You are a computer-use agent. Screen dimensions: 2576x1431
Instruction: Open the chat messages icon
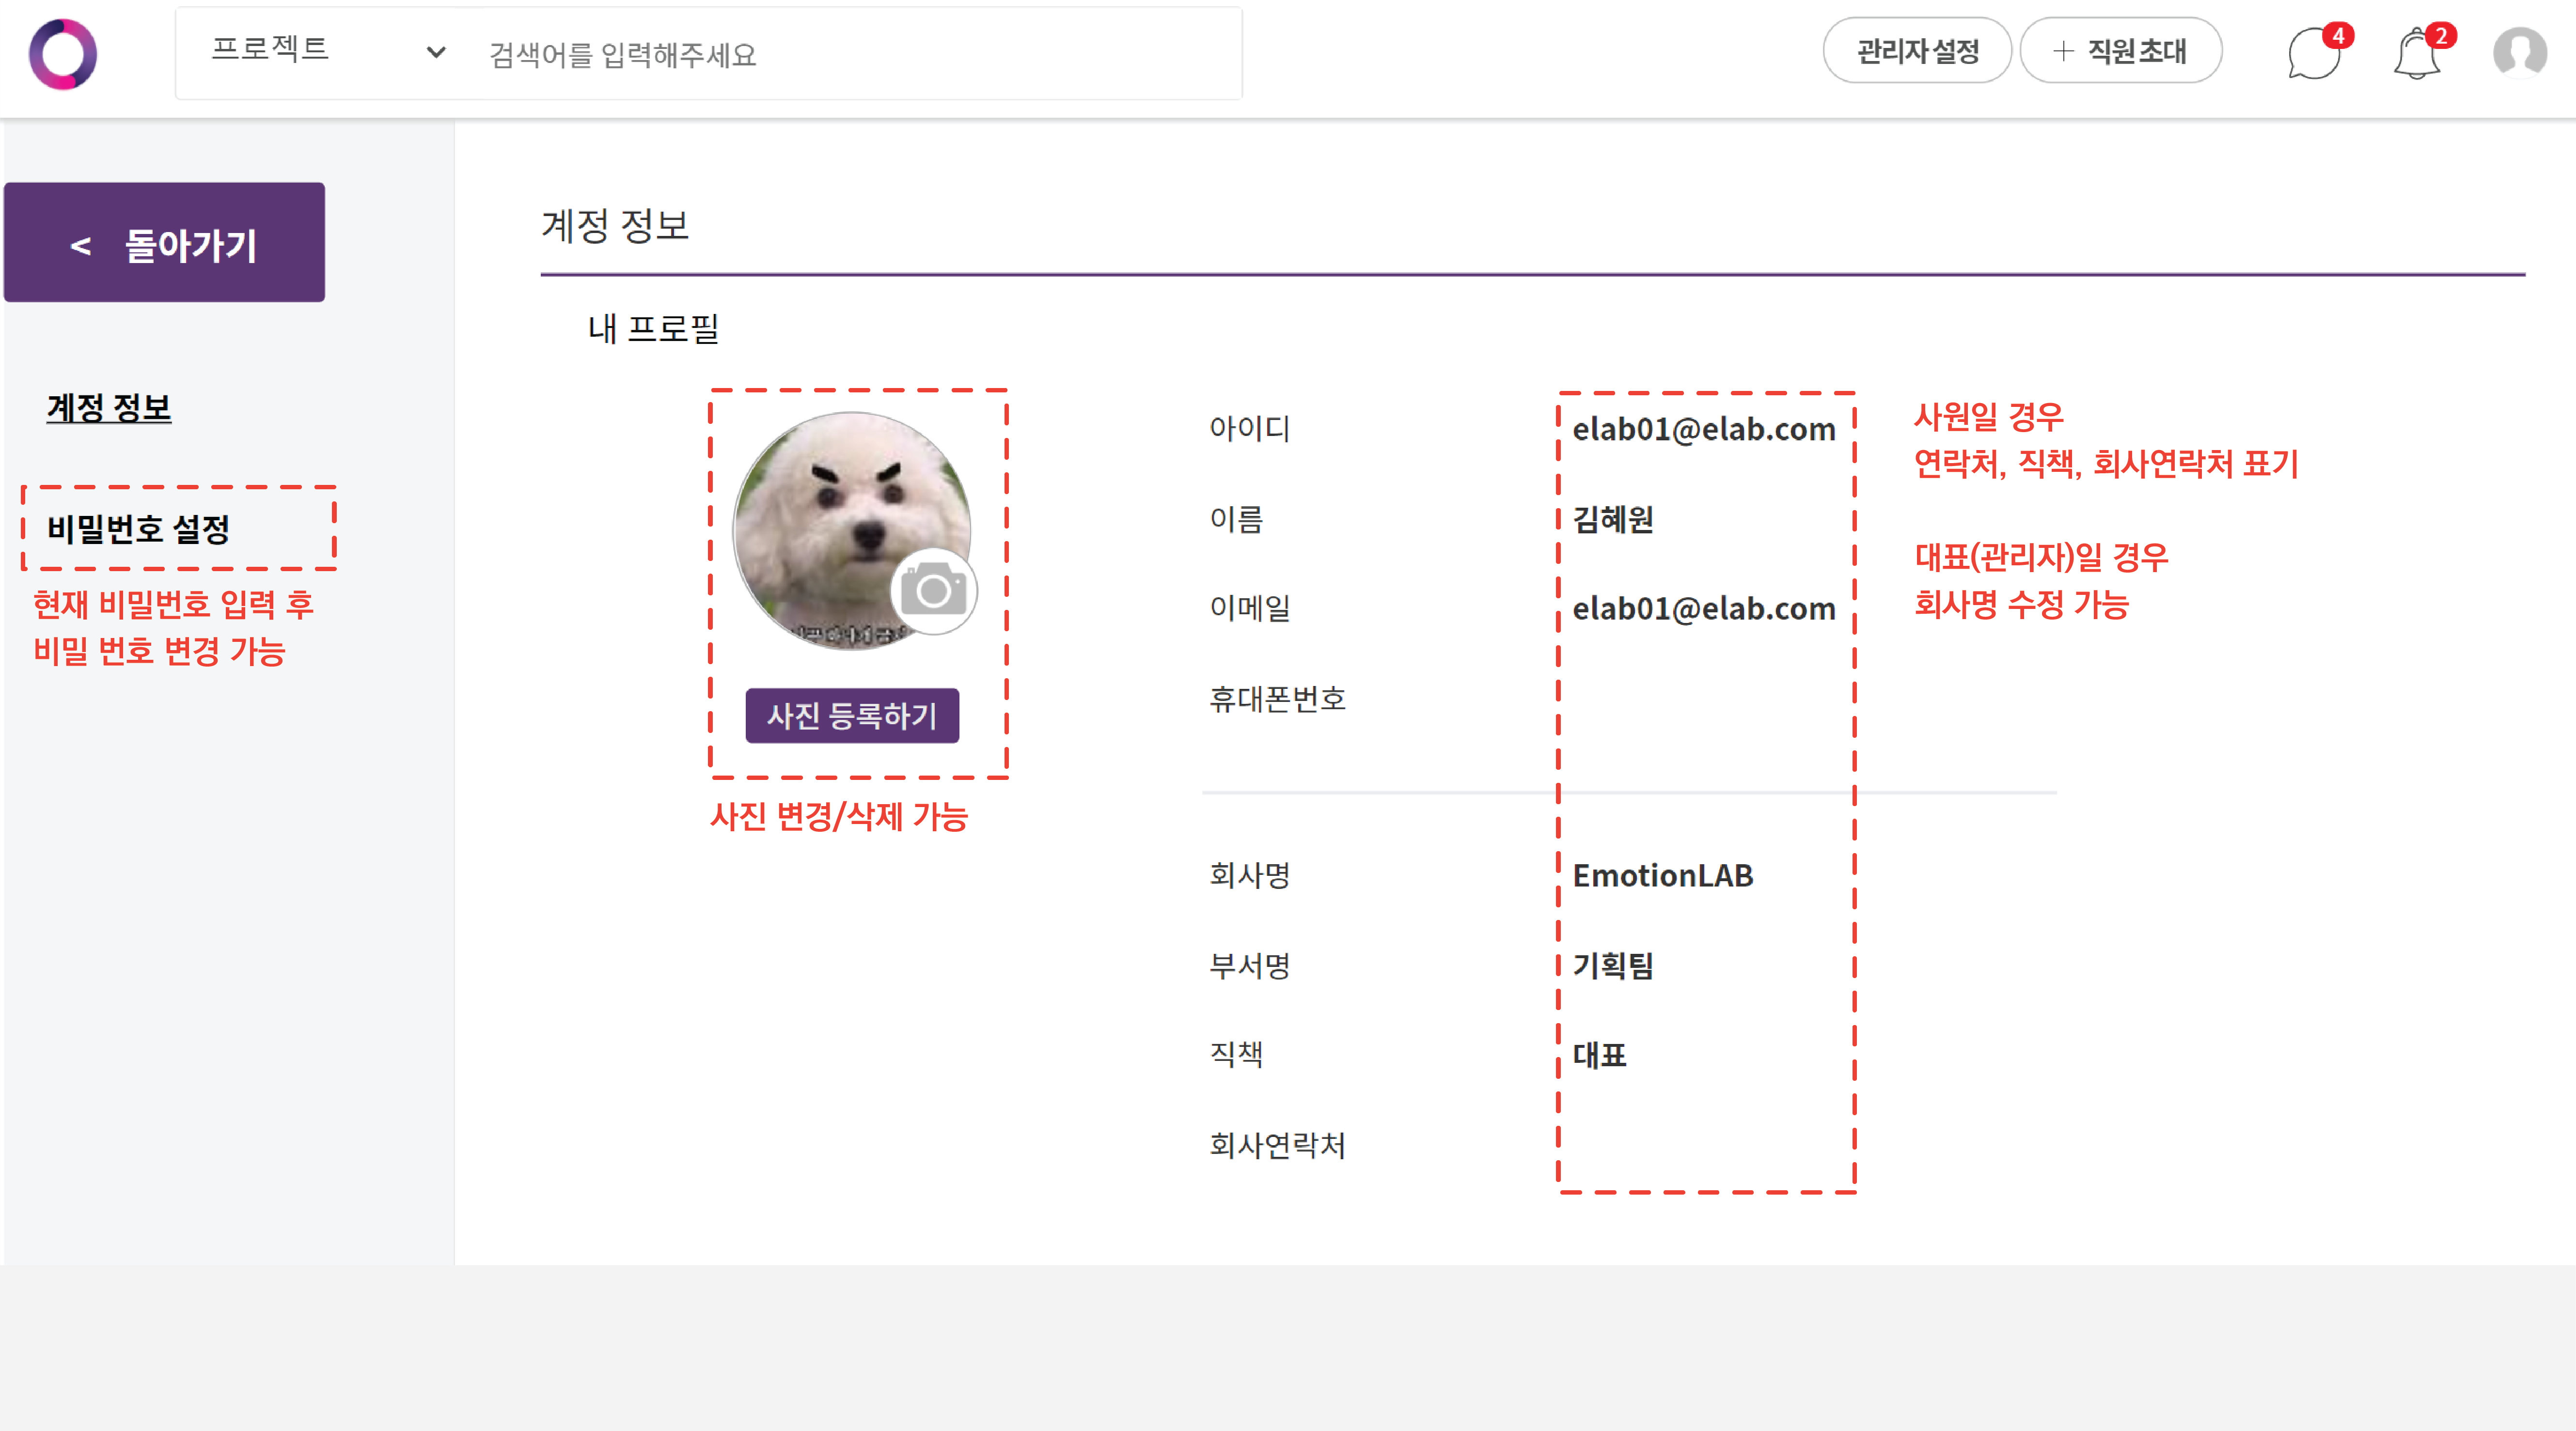[2312, 55]
